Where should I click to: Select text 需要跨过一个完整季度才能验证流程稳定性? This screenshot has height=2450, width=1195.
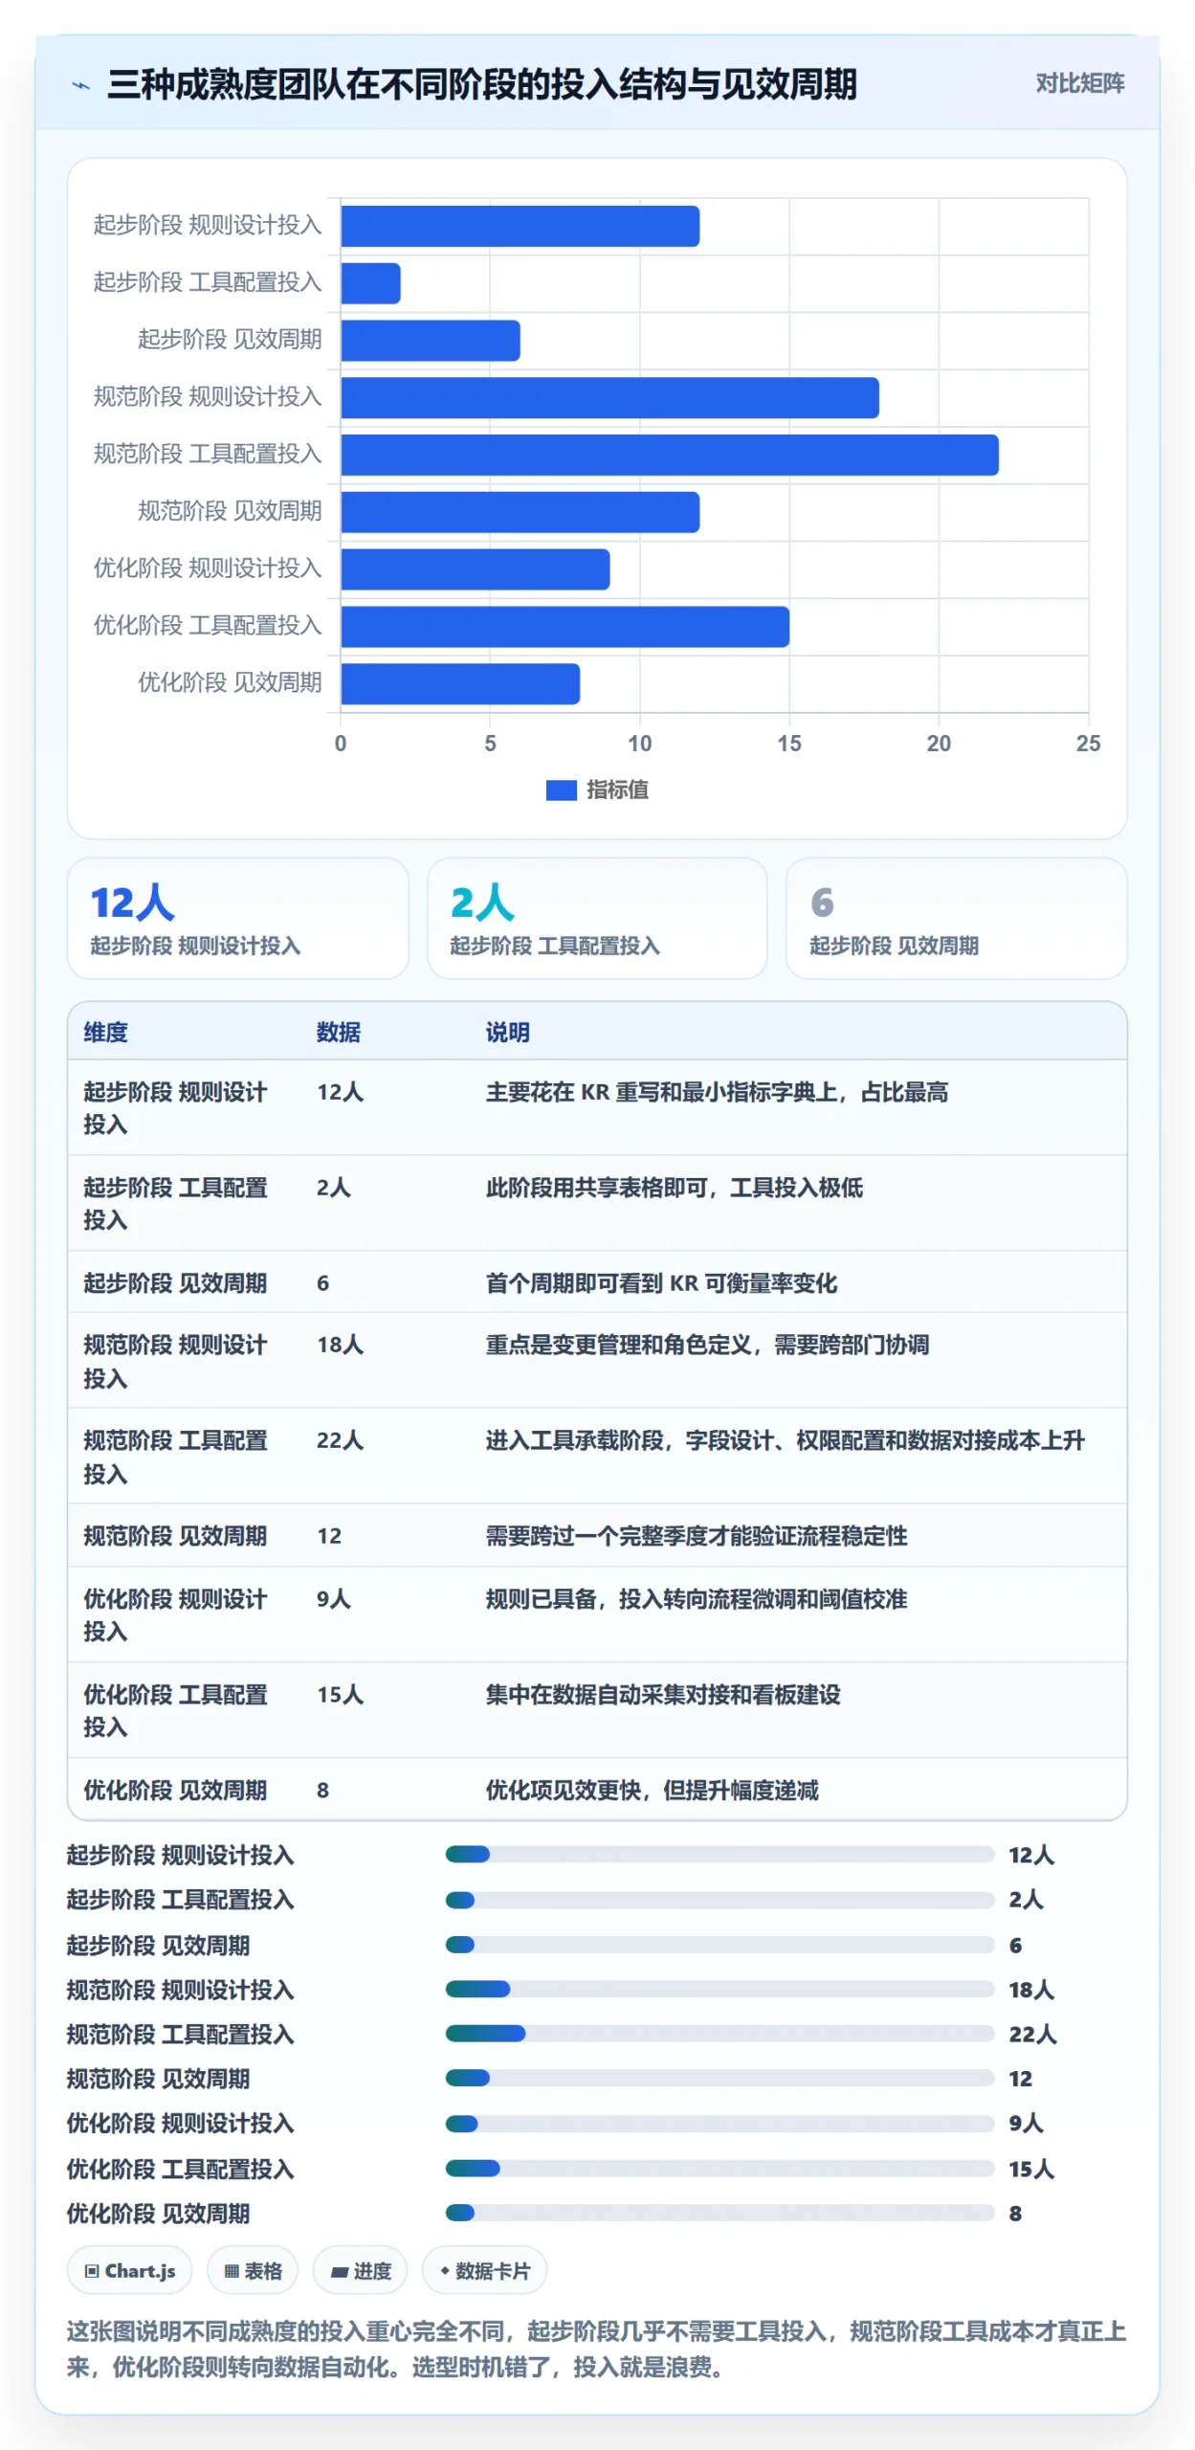point(697,1535)
